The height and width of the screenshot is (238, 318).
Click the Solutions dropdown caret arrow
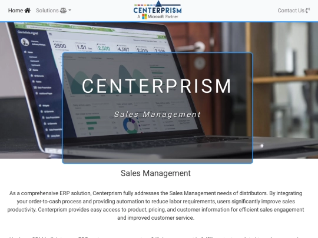(x=69, y=11)
